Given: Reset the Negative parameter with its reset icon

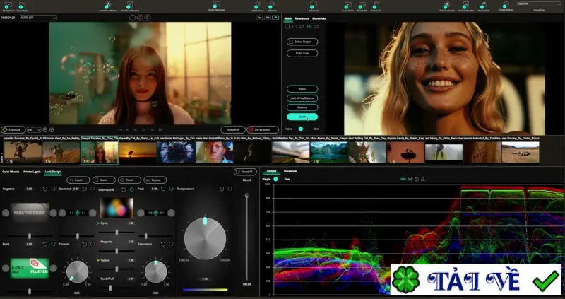Looking at the screenshot, I should 45,189.
